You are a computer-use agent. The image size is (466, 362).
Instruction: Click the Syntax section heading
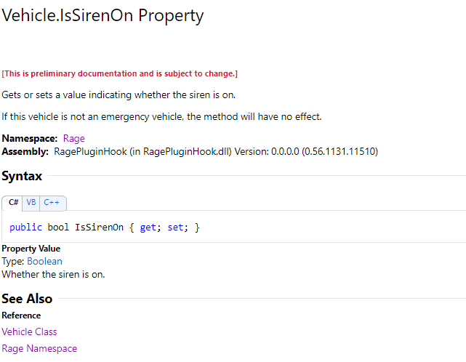(22, 176)
